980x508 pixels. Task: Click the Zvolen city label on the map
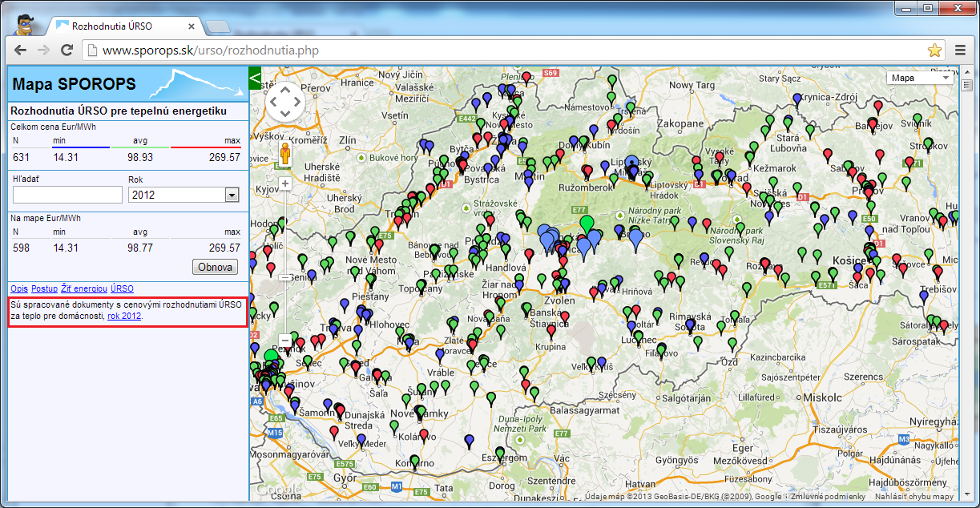tap(559, 302)
